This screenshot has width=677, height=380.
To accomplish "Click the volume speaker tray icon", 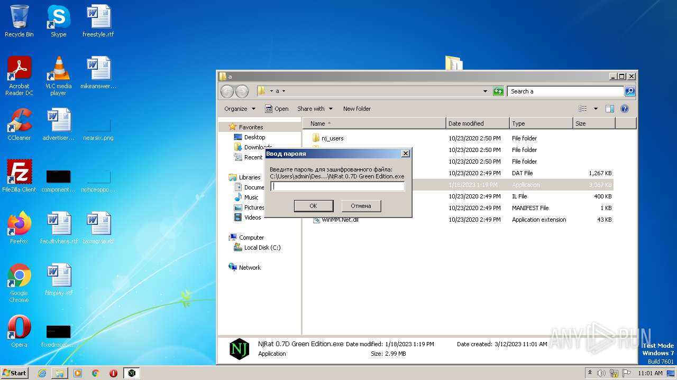I will pyautogui.click(x=601, y=373).
